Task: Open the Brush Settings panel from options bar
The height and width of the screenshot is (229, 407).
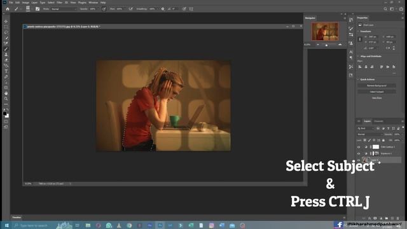Action: 38,9
